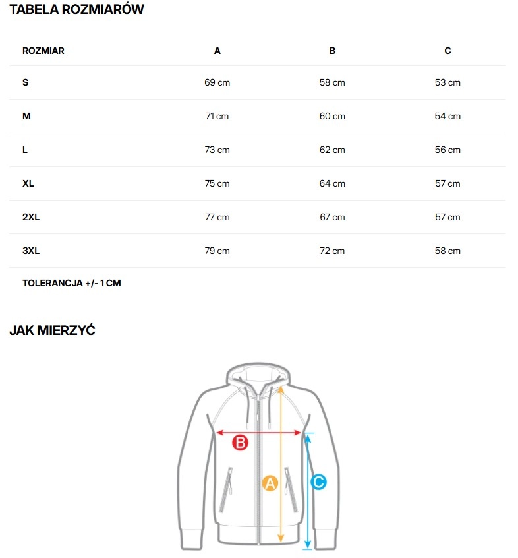Click the 69 cm value for size S

click(x=217, y=82)
